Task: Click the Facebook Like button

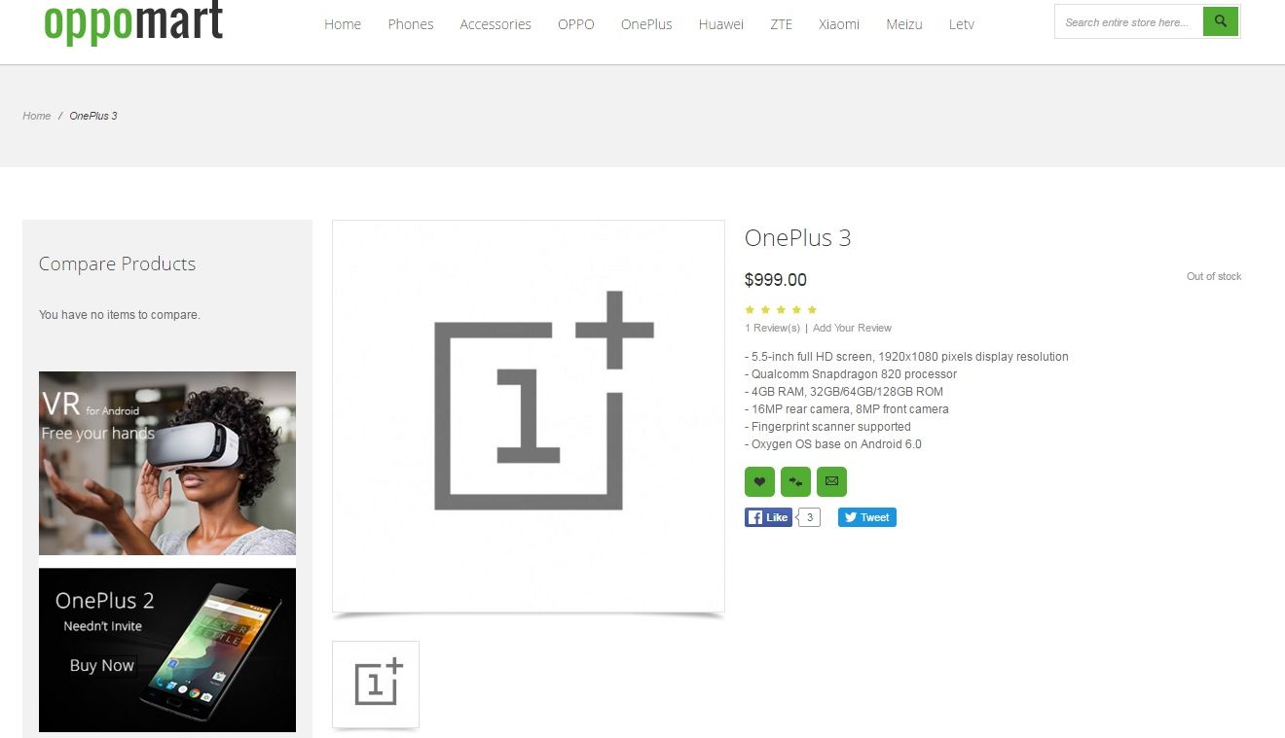Action: coord(768,517)
